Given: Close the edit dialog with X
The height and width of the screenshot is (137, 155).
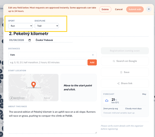Looking at the screenshot, I should [x=149, y=9].
